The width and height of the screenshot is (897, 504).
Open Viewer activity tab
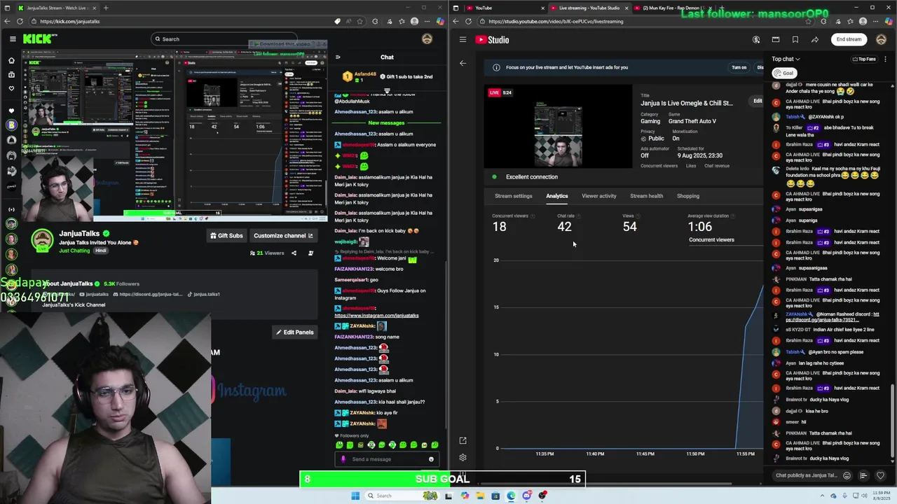[599, 196]
